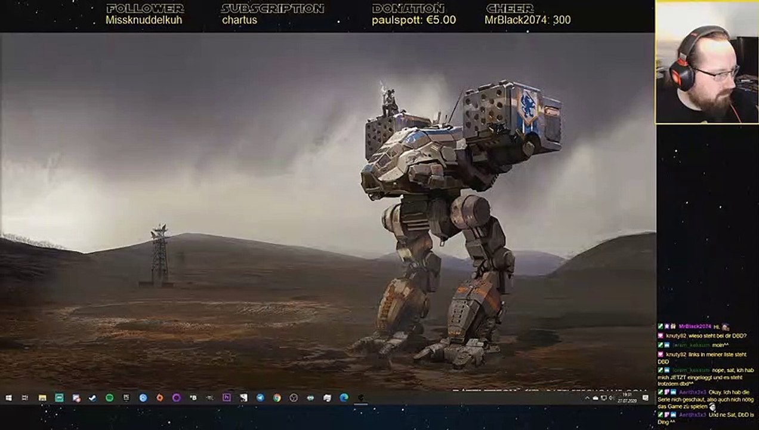Launch Steam from the taskbar

click(x=92, y=398)
